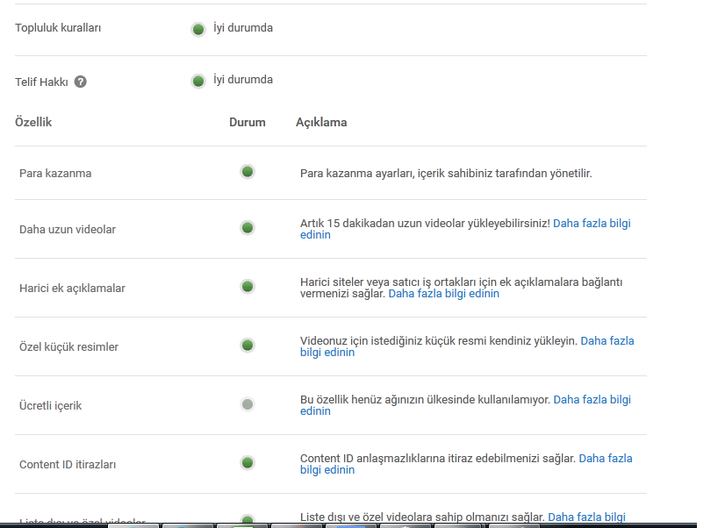Click the 'Durum' column header

pos(248,123)
